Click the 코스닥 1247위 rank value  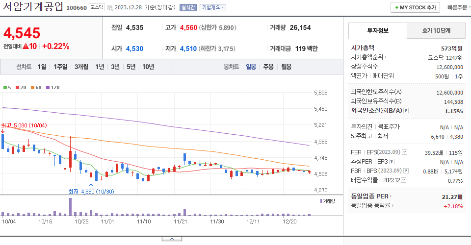click(445, 58)
